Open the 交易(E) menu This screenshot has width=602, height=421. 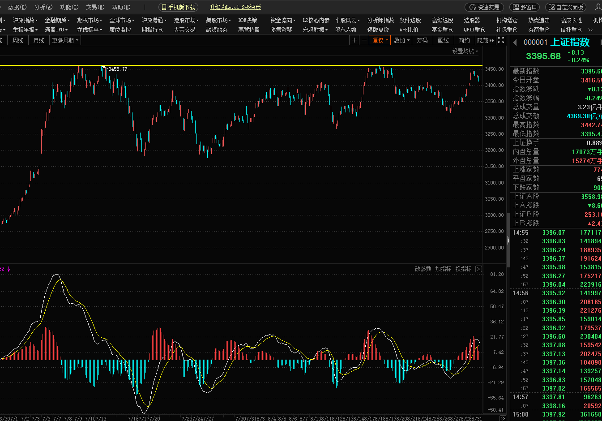tap(95, 7)
